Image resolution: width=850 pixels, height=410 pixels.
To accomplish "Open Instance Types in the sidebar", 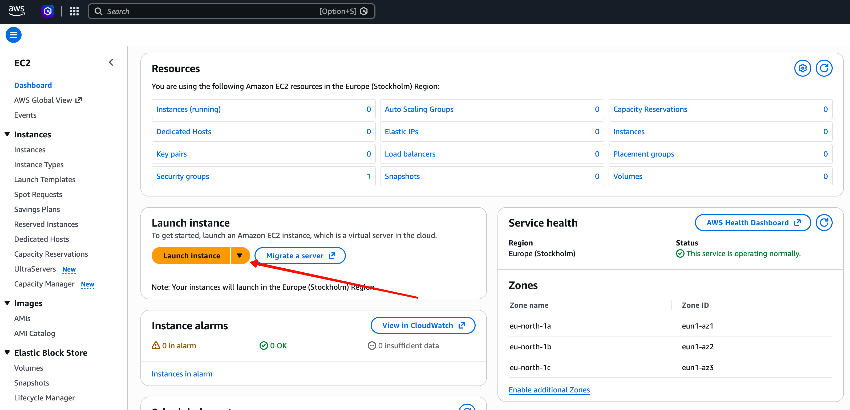I will pos(39,165).
